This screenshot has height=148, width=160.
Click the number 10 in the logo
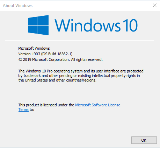tap(130, 25)
